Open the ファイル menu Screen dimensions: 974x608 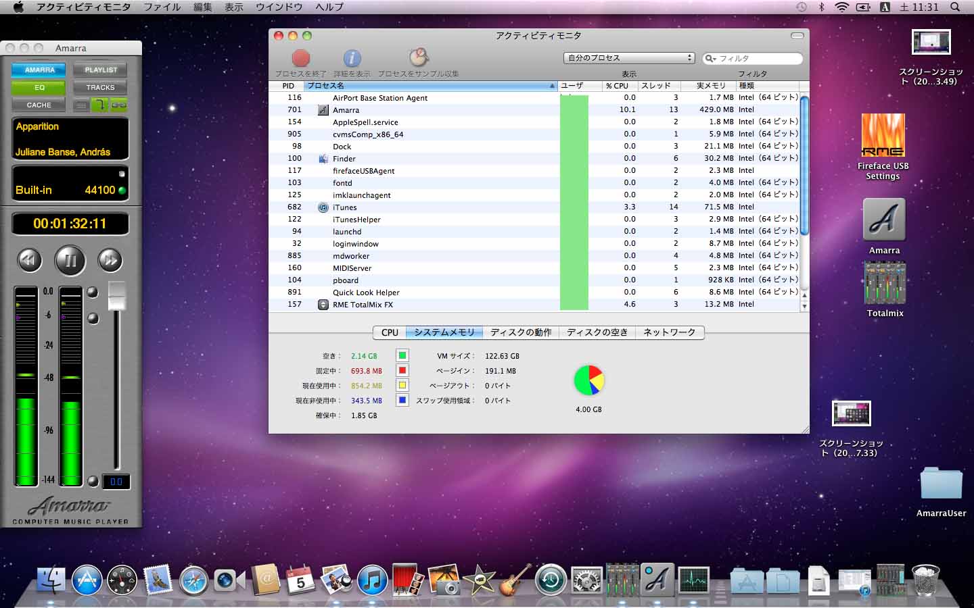[162, 7]
